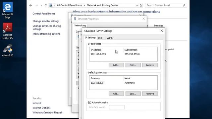This screenshot has height=119, width=212.
Task: Click All Control Panel Items breadcrumb
Action: coord(69,5)
